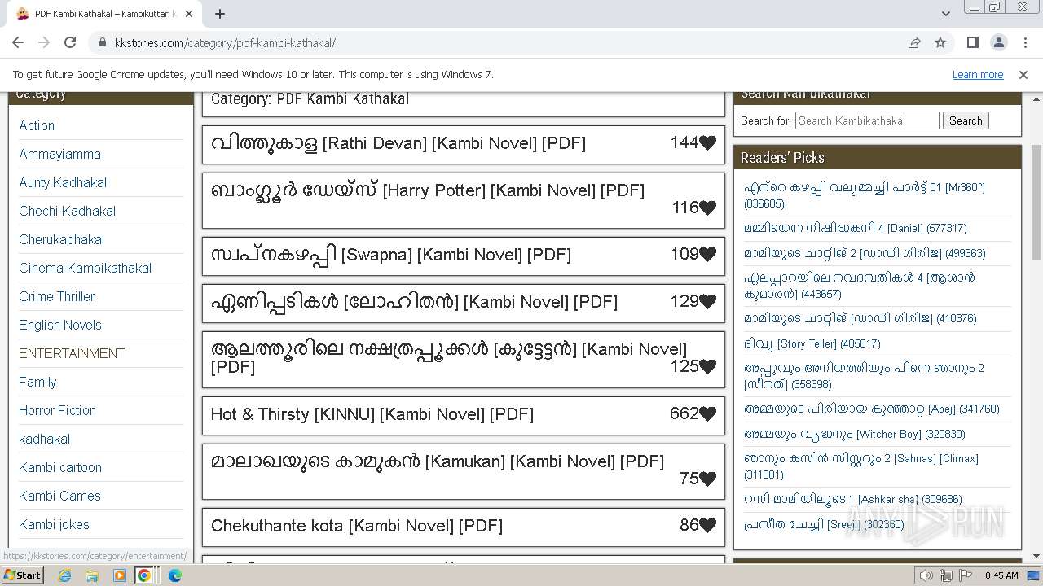The image size is (1043, 586).
Task: Click the Search button
Action: (x=966, y=120)
